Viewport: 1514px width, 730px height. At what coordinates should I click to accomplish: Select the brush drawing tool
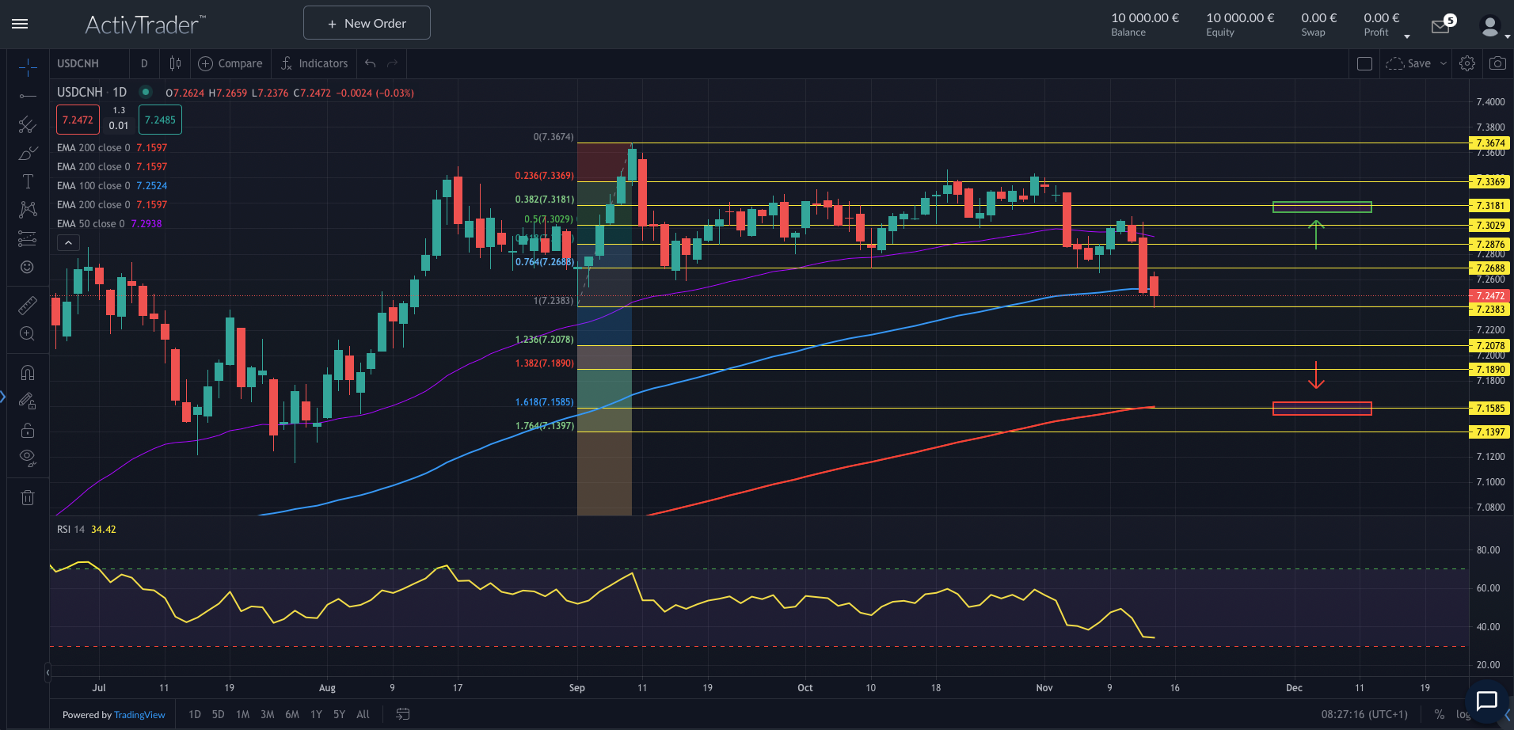point(28,153)
